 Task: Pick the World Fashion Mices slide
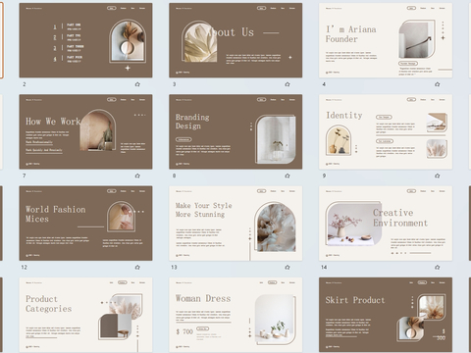coord(85,224)
